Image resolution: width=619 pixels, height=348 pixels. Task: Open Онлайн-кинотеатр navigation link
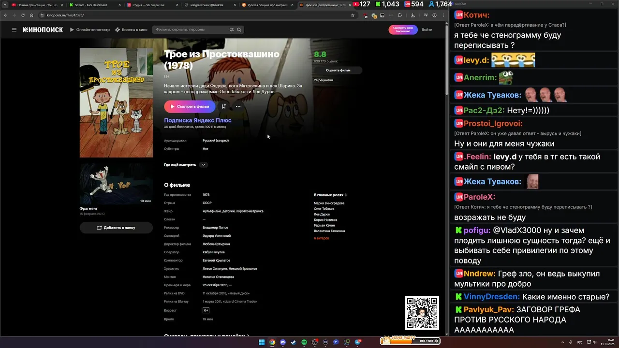point(89,30)
